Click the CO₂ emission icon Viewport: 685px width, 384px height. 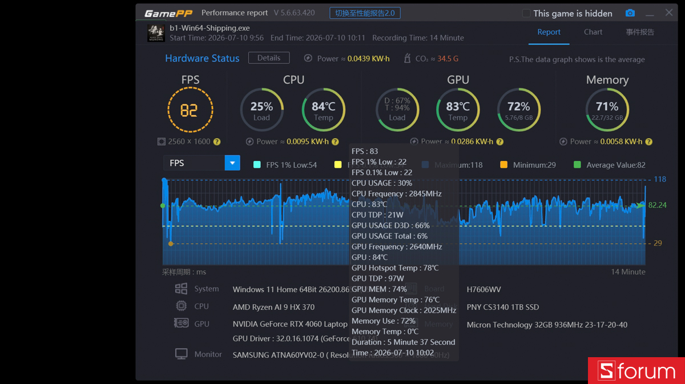point(407,58)
